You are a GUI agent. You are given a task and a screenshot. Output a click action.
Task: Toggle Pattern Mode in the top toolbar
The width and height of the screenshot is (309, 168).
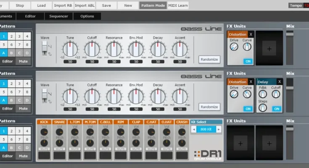[153, 5]
